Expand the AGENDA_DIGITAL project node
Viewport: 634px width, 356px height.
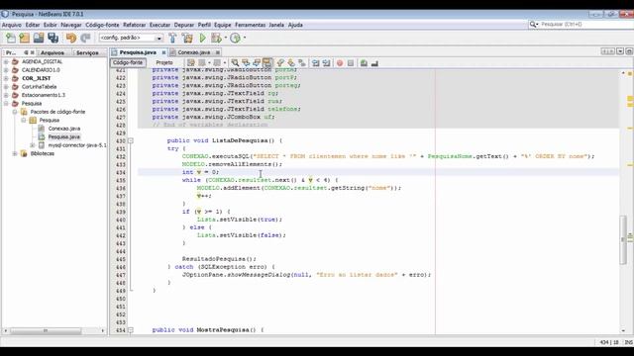pos(6,61)
